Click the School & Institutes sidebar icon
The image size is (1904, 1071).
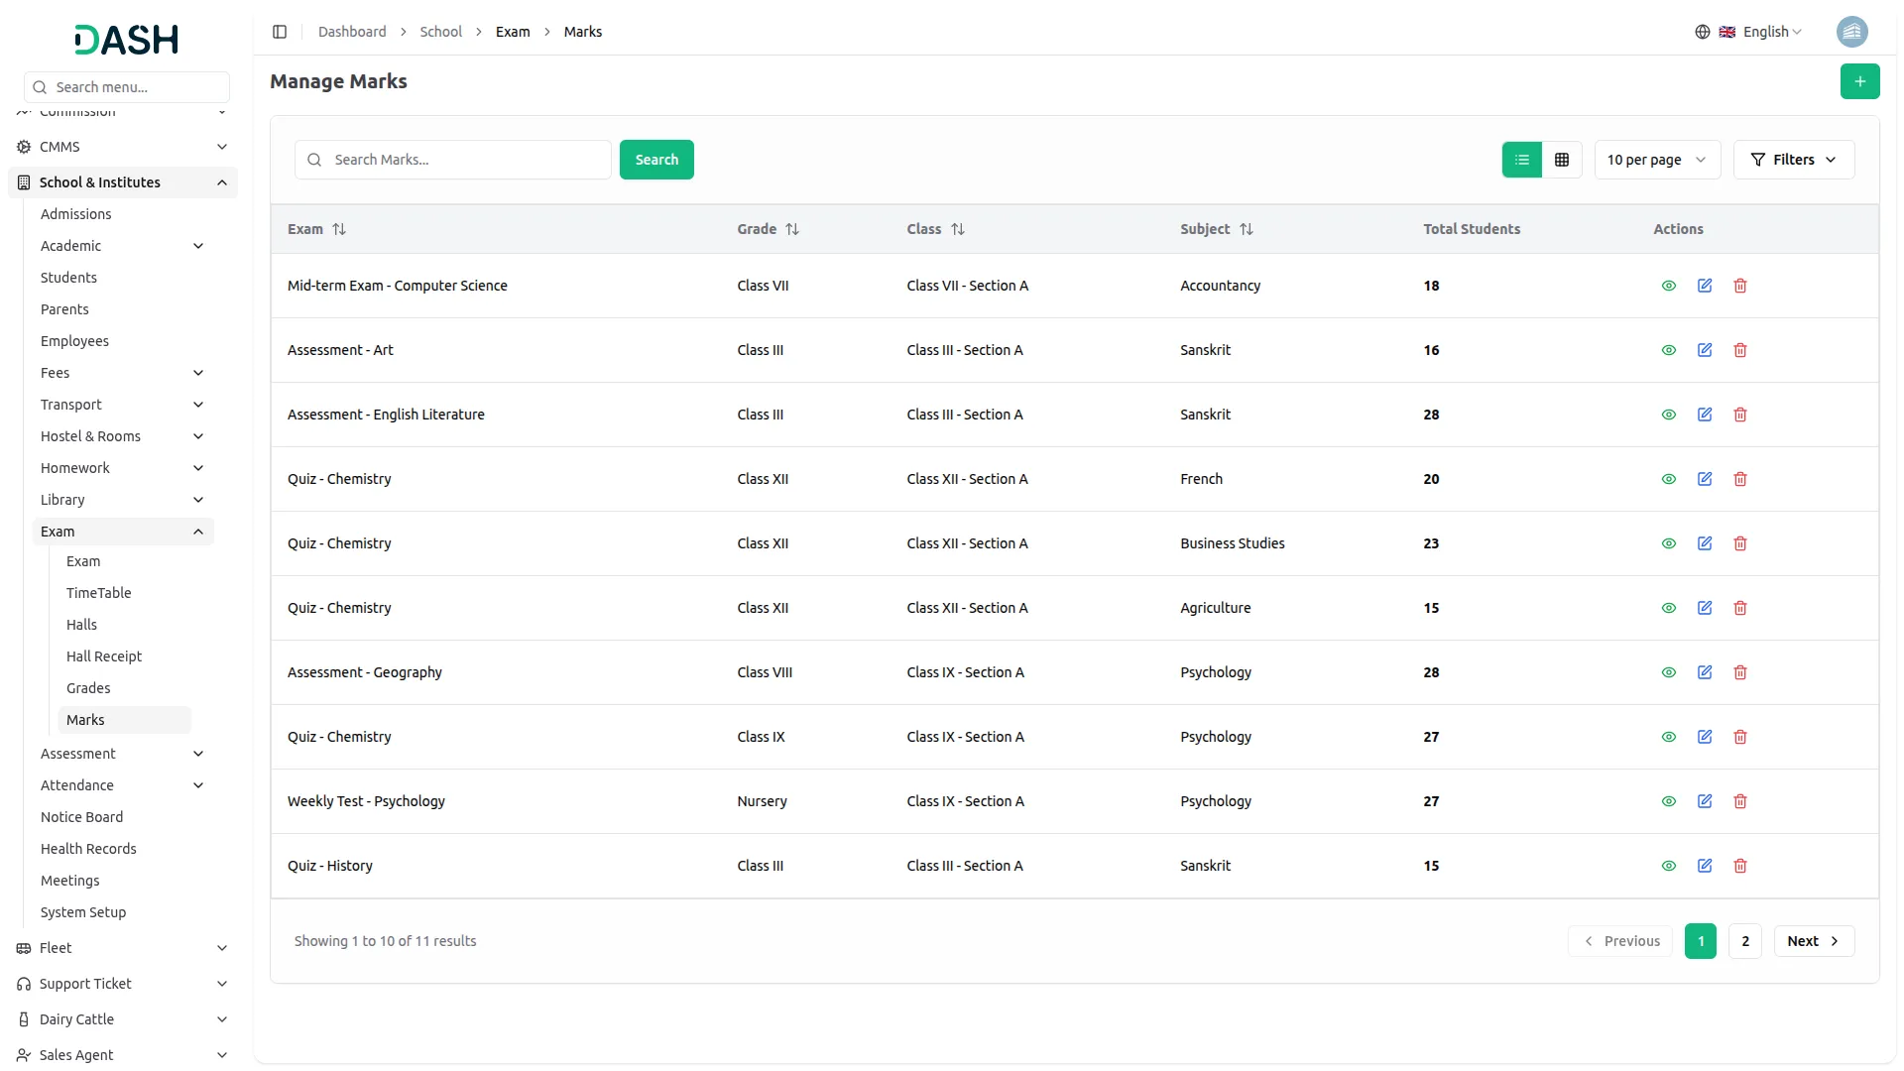point(23,181)
